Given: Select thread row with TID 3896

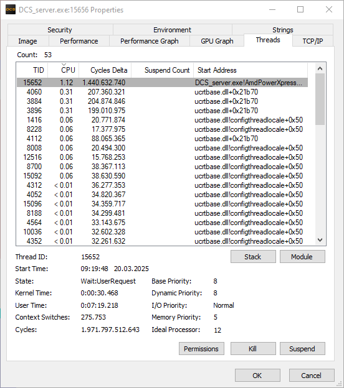Looking at the screenshot, I should [x=162, y=111].
